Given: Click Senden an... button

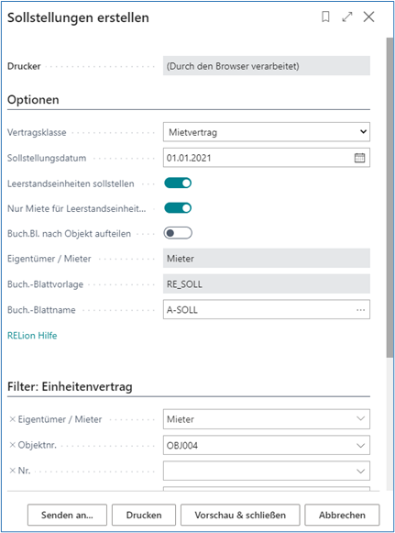Looking at the screenshot, I should tap(67, 515).
